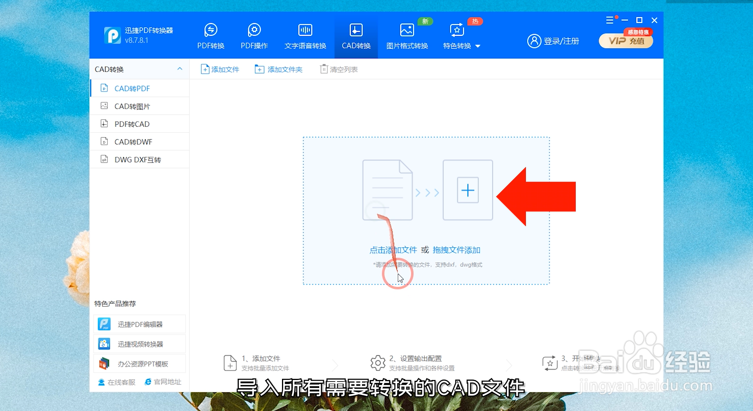Select CAD转DWF in sidebar

[x=140, y=142]
